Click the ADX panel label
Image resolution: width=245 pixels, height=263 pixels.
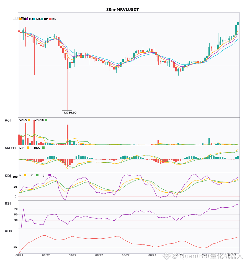pos(9,231)
